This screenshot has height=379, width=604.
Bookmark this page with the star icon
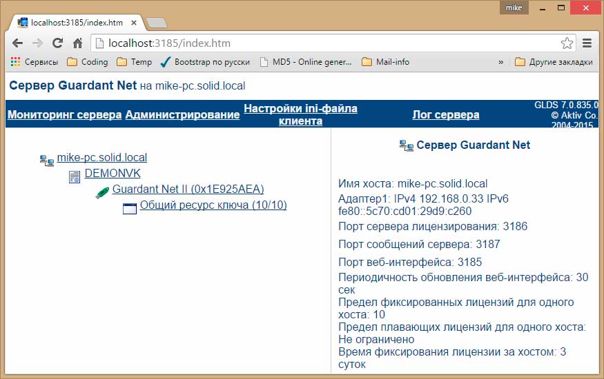click(x=567, y=43)
